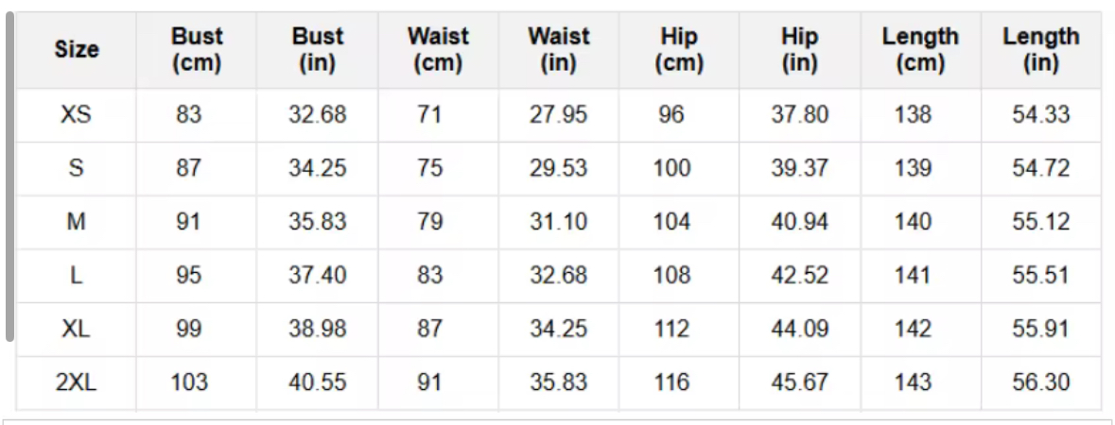Select the 138 length cell for XS

(x=913, y=115)
